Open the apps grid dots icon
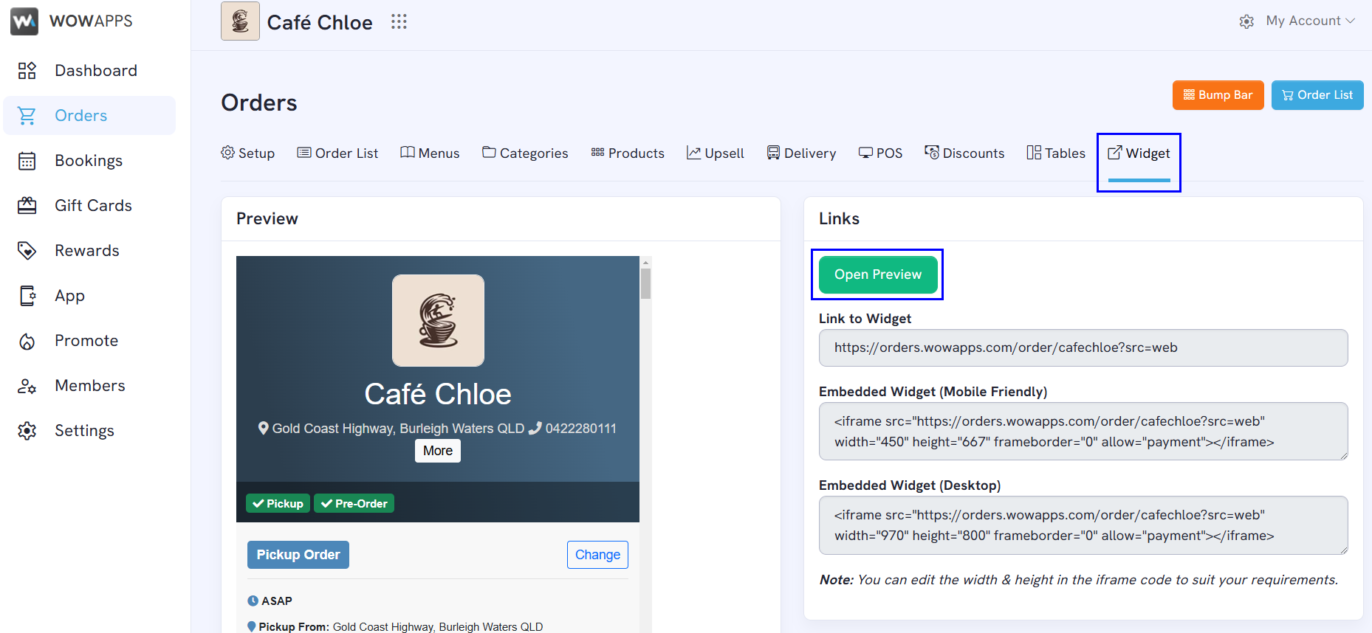1372x633 pixels. [x=399, y=21]
